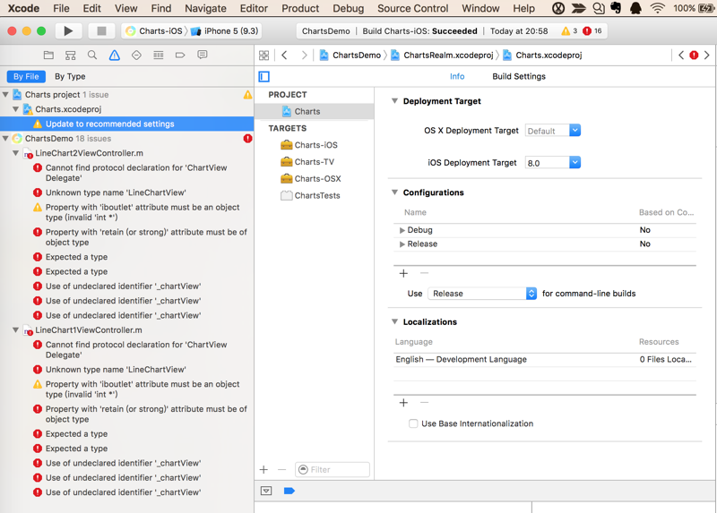This screenshot has height=513, width=717.
Task: Switch issue list to By Type
Action: 70,76
